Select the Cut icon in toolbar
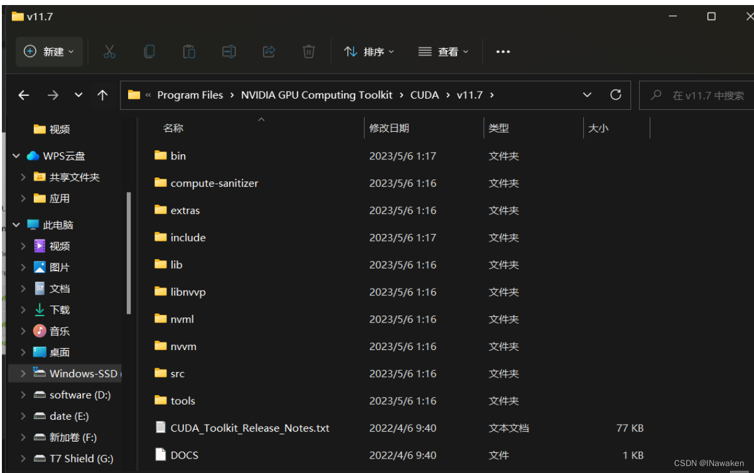 coord(109,52)
